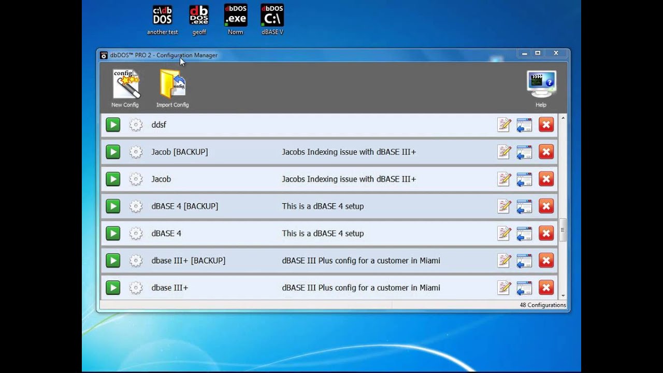The height and width of the screenshot is (373, 663).
Task: Edit notes for dBASE 4
Action: pyautogui.click(x=504, y=233)
